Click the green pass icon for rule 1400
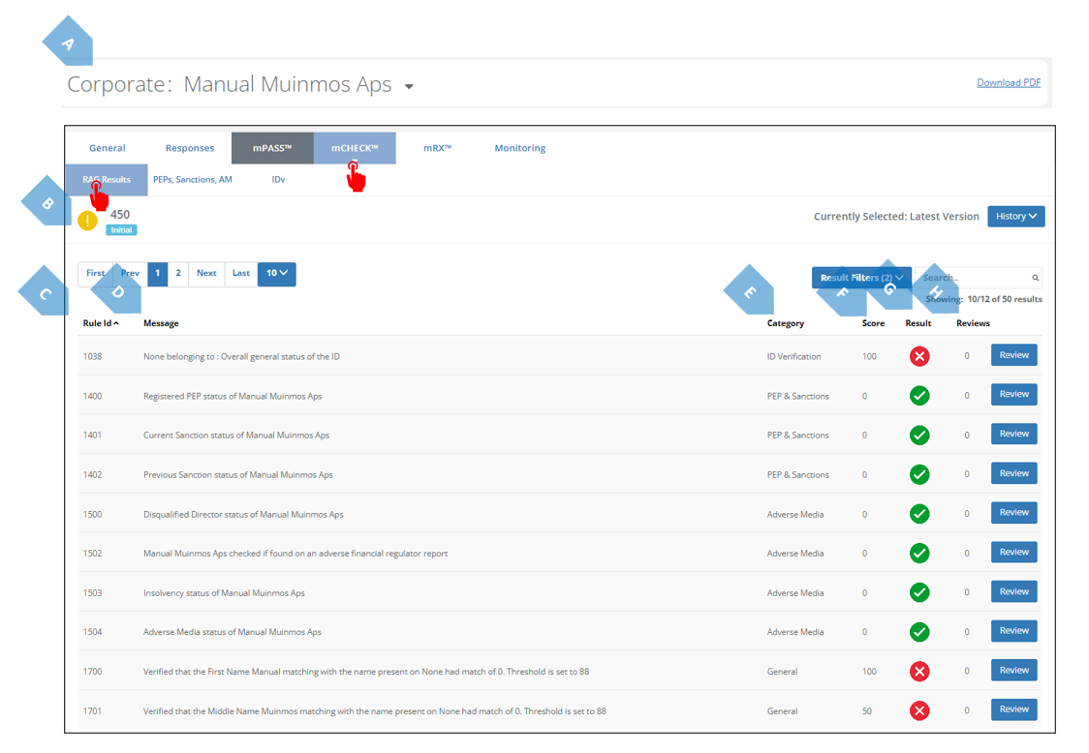1089x753 pixels. click(918, 395)
